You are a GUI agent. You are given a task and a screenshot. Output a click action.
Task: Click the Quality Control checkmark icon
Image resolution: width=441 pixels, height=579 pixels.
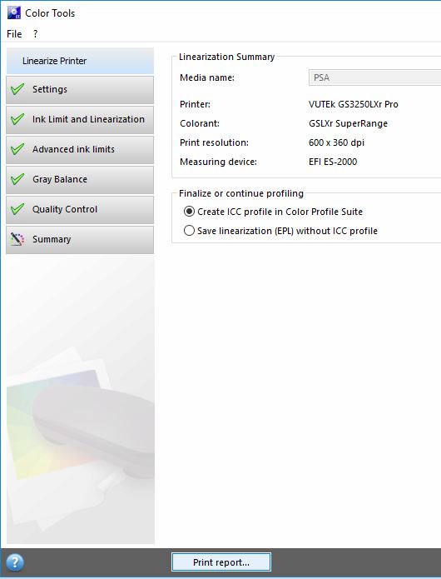[x=17, y=209]
